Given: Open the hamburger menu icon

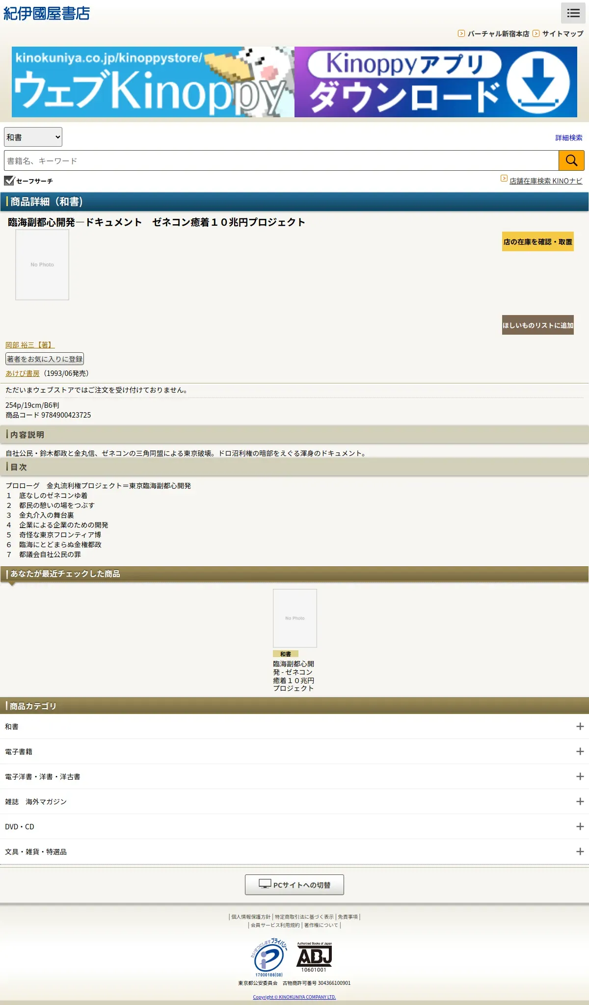Looking at the screenshot, I should [573, 13].
